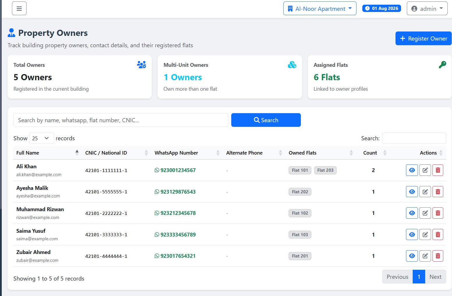
Task: Click Showing 1 to 5 of 5 records
Action: pos(49,279)
